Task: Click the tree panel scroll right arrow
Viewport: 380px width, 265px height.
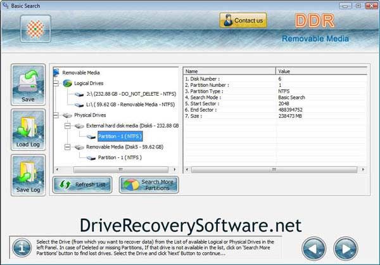Action: (175, 169)
